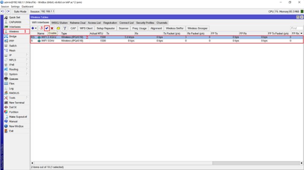Click the Find search field
Screen dimensions: 304x170
pyautogui.click(x=296, y=28)
